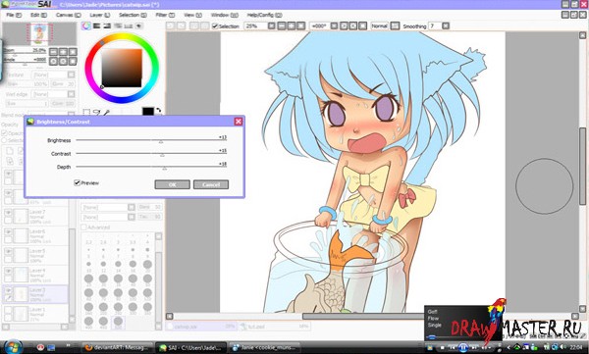Viewport: 589px width, 354px height.
Task: Click navigator zoom out button
Action: [x=53, y=51]
